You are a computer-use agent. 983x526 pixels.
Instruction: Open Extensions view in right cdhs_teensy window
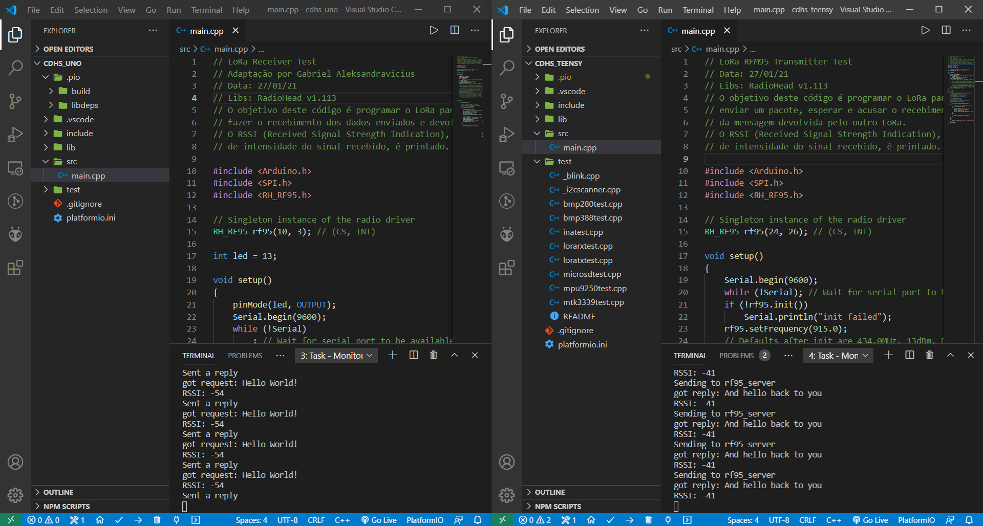pyautogui.click(x=507, y=268)
